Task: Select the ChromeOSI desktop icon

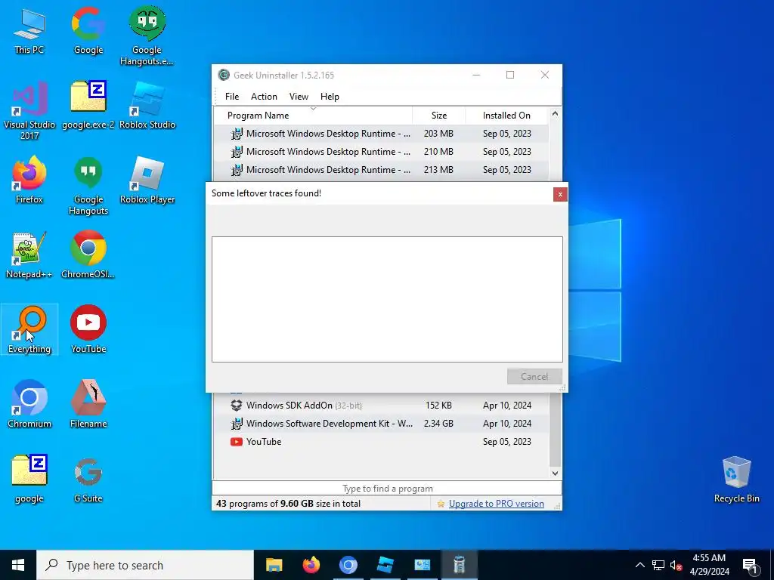Action: [x=88, y=255]
